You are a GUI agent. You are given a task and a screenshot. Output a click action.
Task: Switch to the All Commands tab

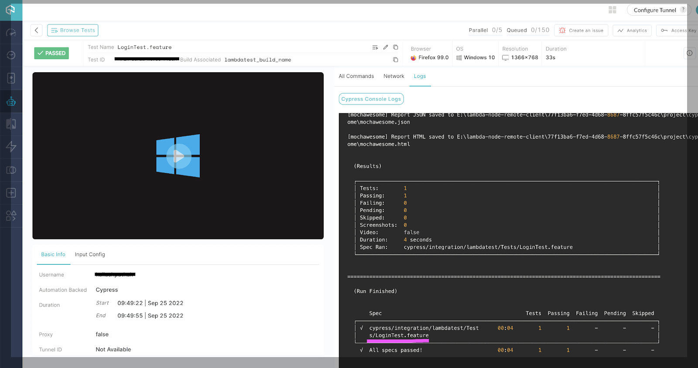[x=356, y=76]
